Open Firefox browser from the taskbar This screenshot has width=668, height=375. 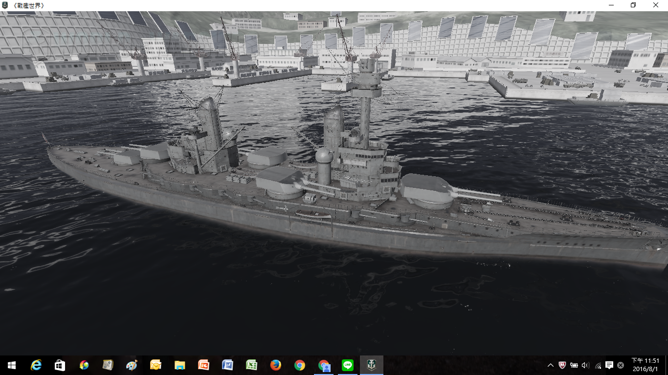(275, 365)
